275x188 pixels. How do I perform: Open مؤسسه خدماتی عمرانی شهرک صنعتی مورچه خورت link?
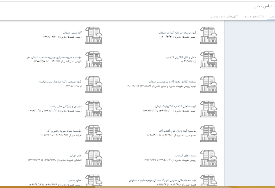[163, 180]
